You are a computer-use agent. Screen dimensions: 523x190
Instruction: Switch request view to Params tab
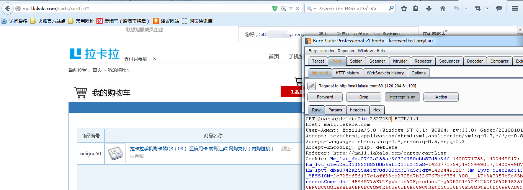click(335, 110)
